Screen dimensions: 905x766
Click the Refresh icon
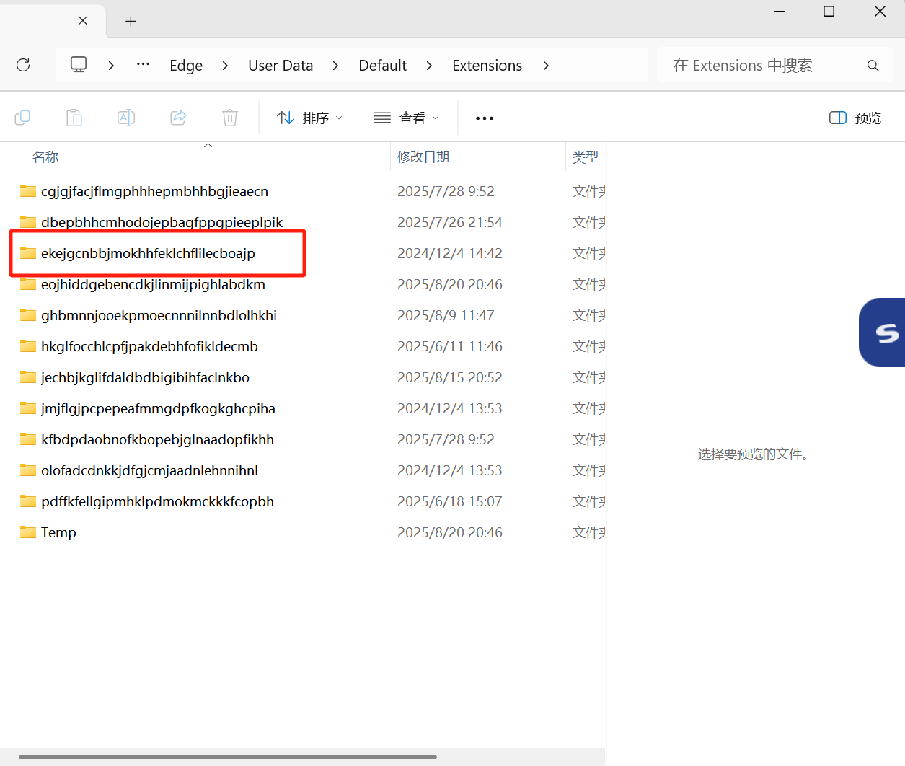pos(23,65)
